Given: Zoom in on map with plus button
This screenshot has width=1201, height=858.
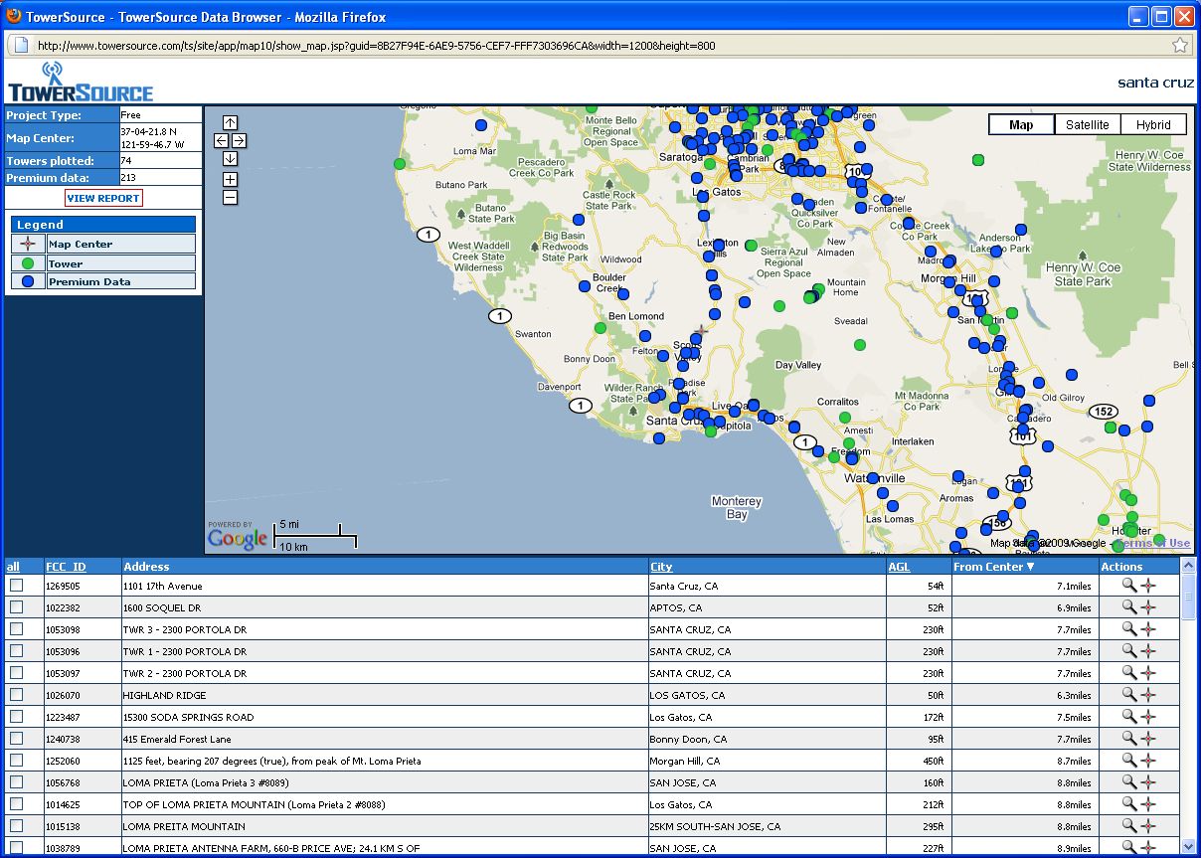Looking at the screenshot, I should [230, 179].
